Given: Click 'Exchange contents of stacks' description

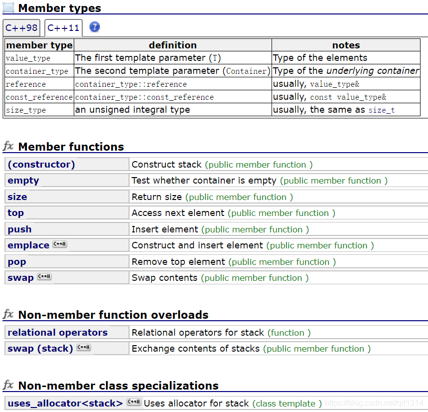Looking at the screenshot, I should coord(196,349).
